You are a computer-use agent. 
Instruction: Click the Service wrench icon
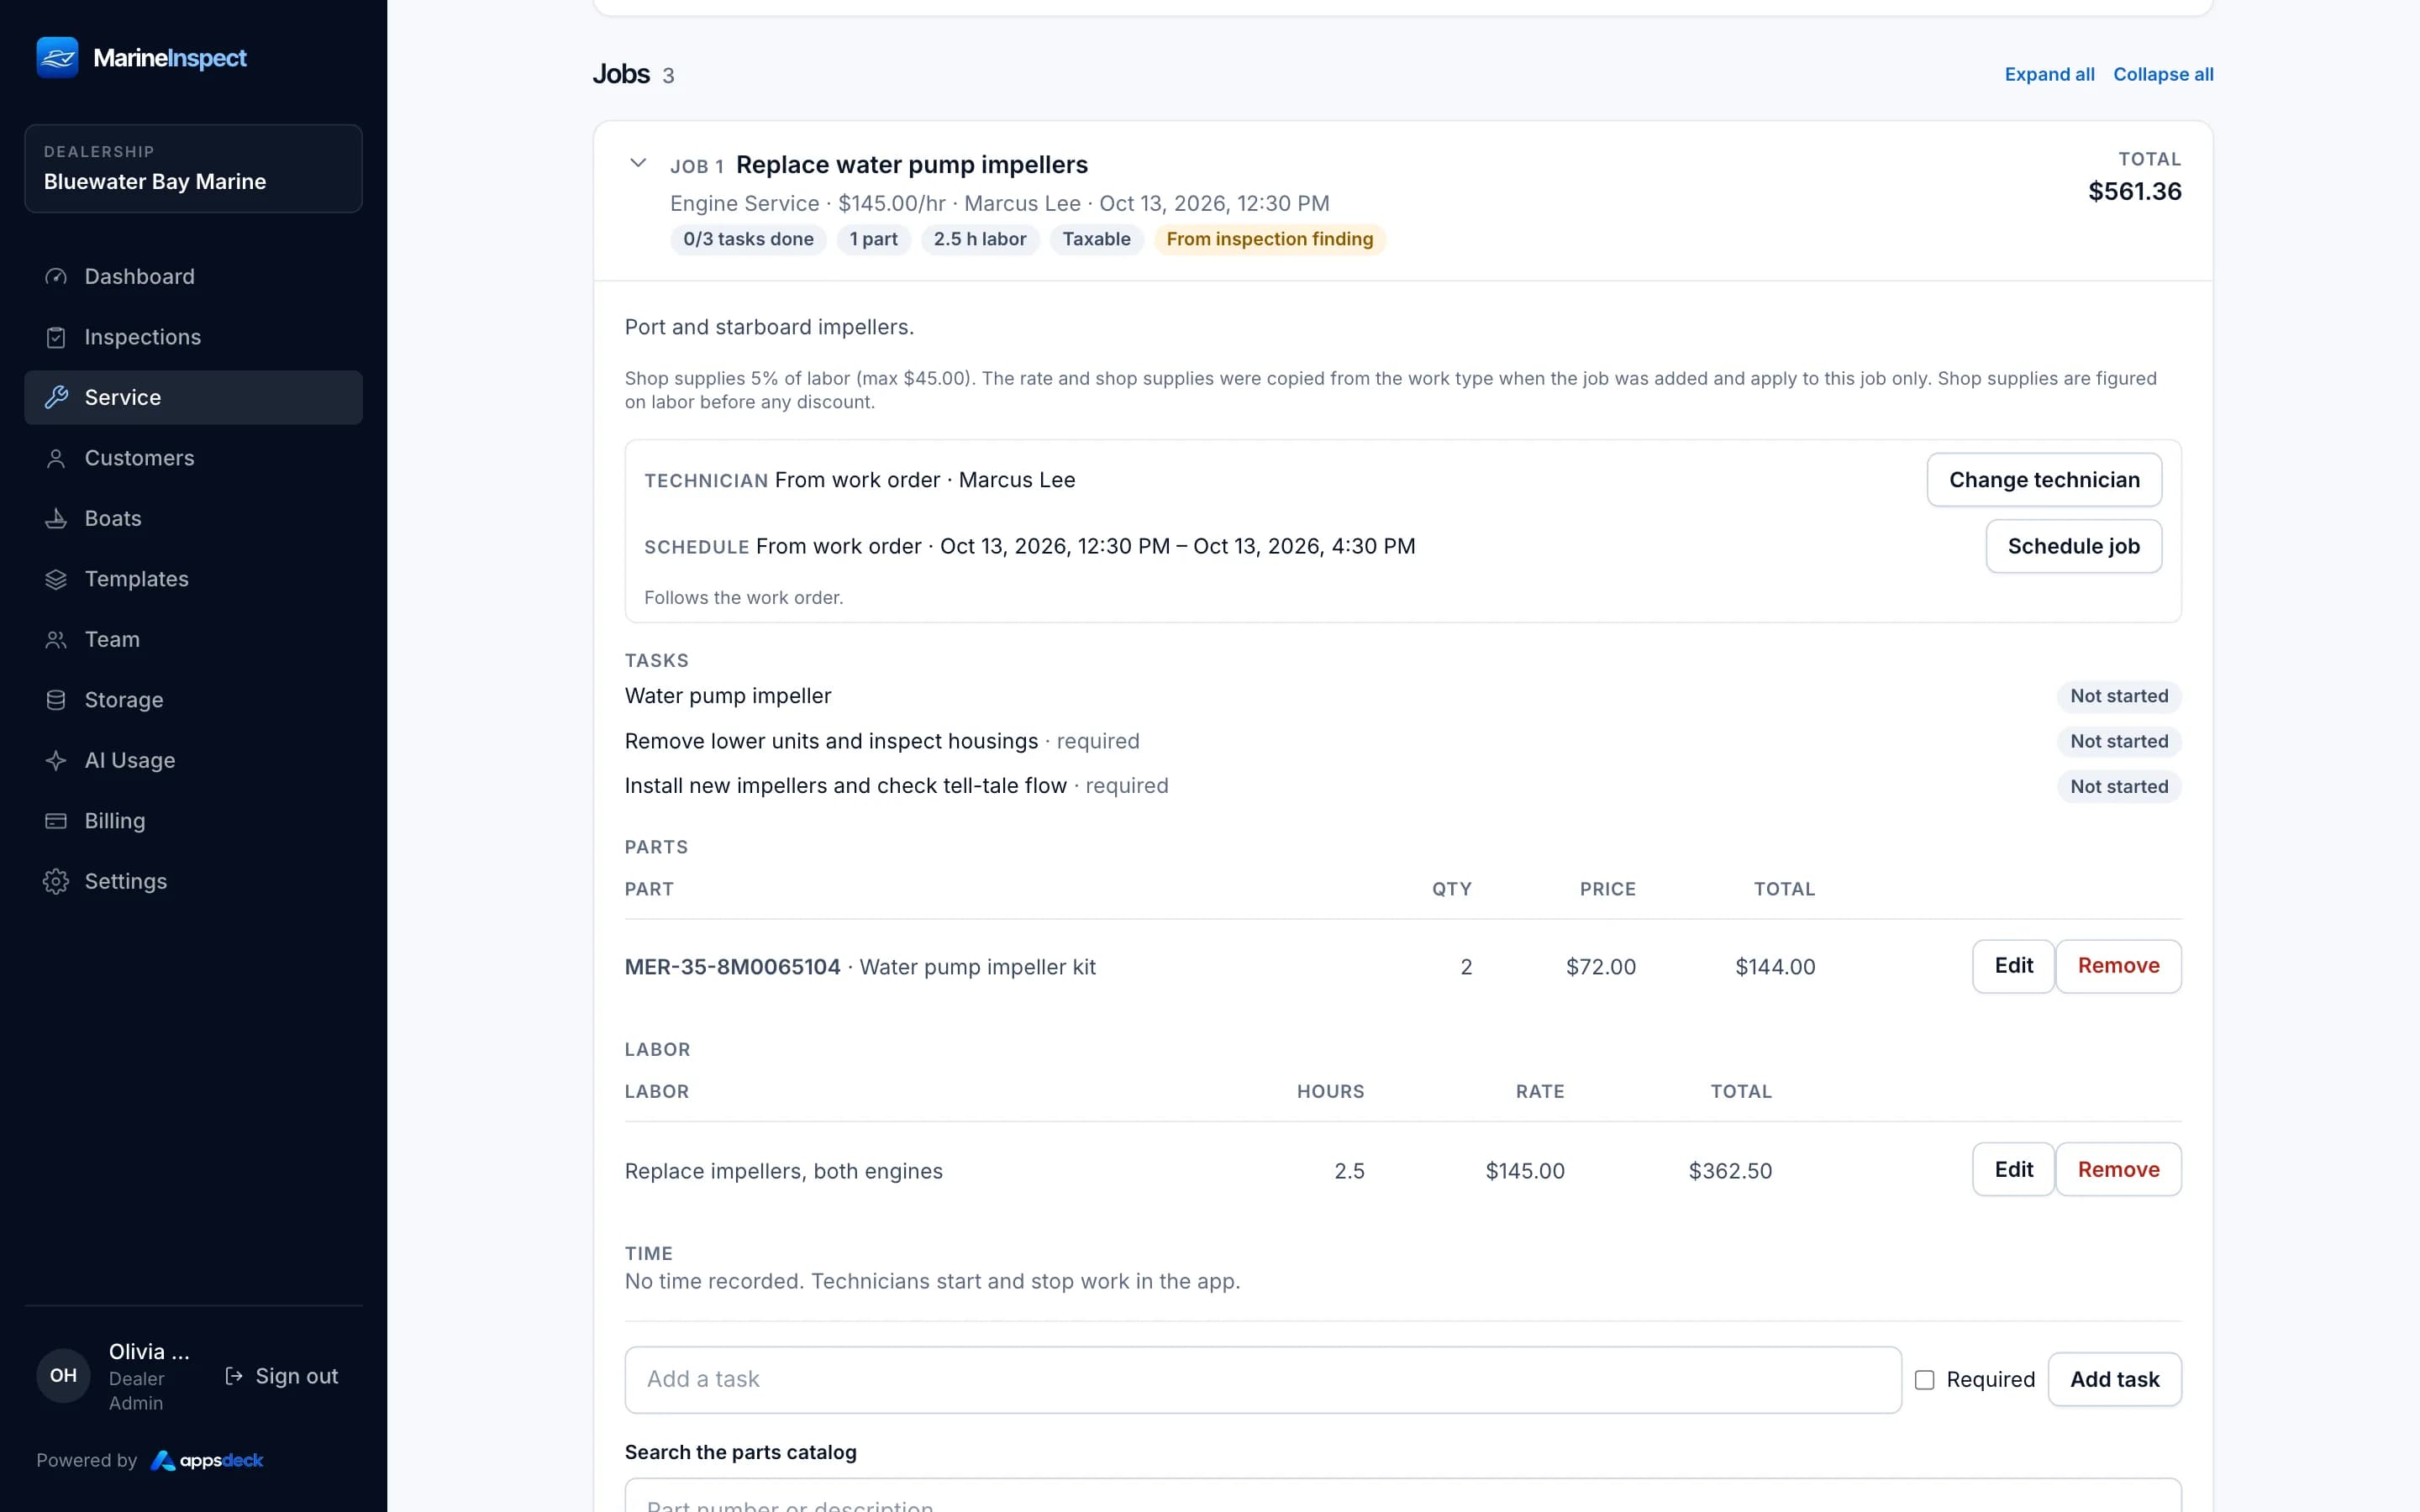[56, 397]
